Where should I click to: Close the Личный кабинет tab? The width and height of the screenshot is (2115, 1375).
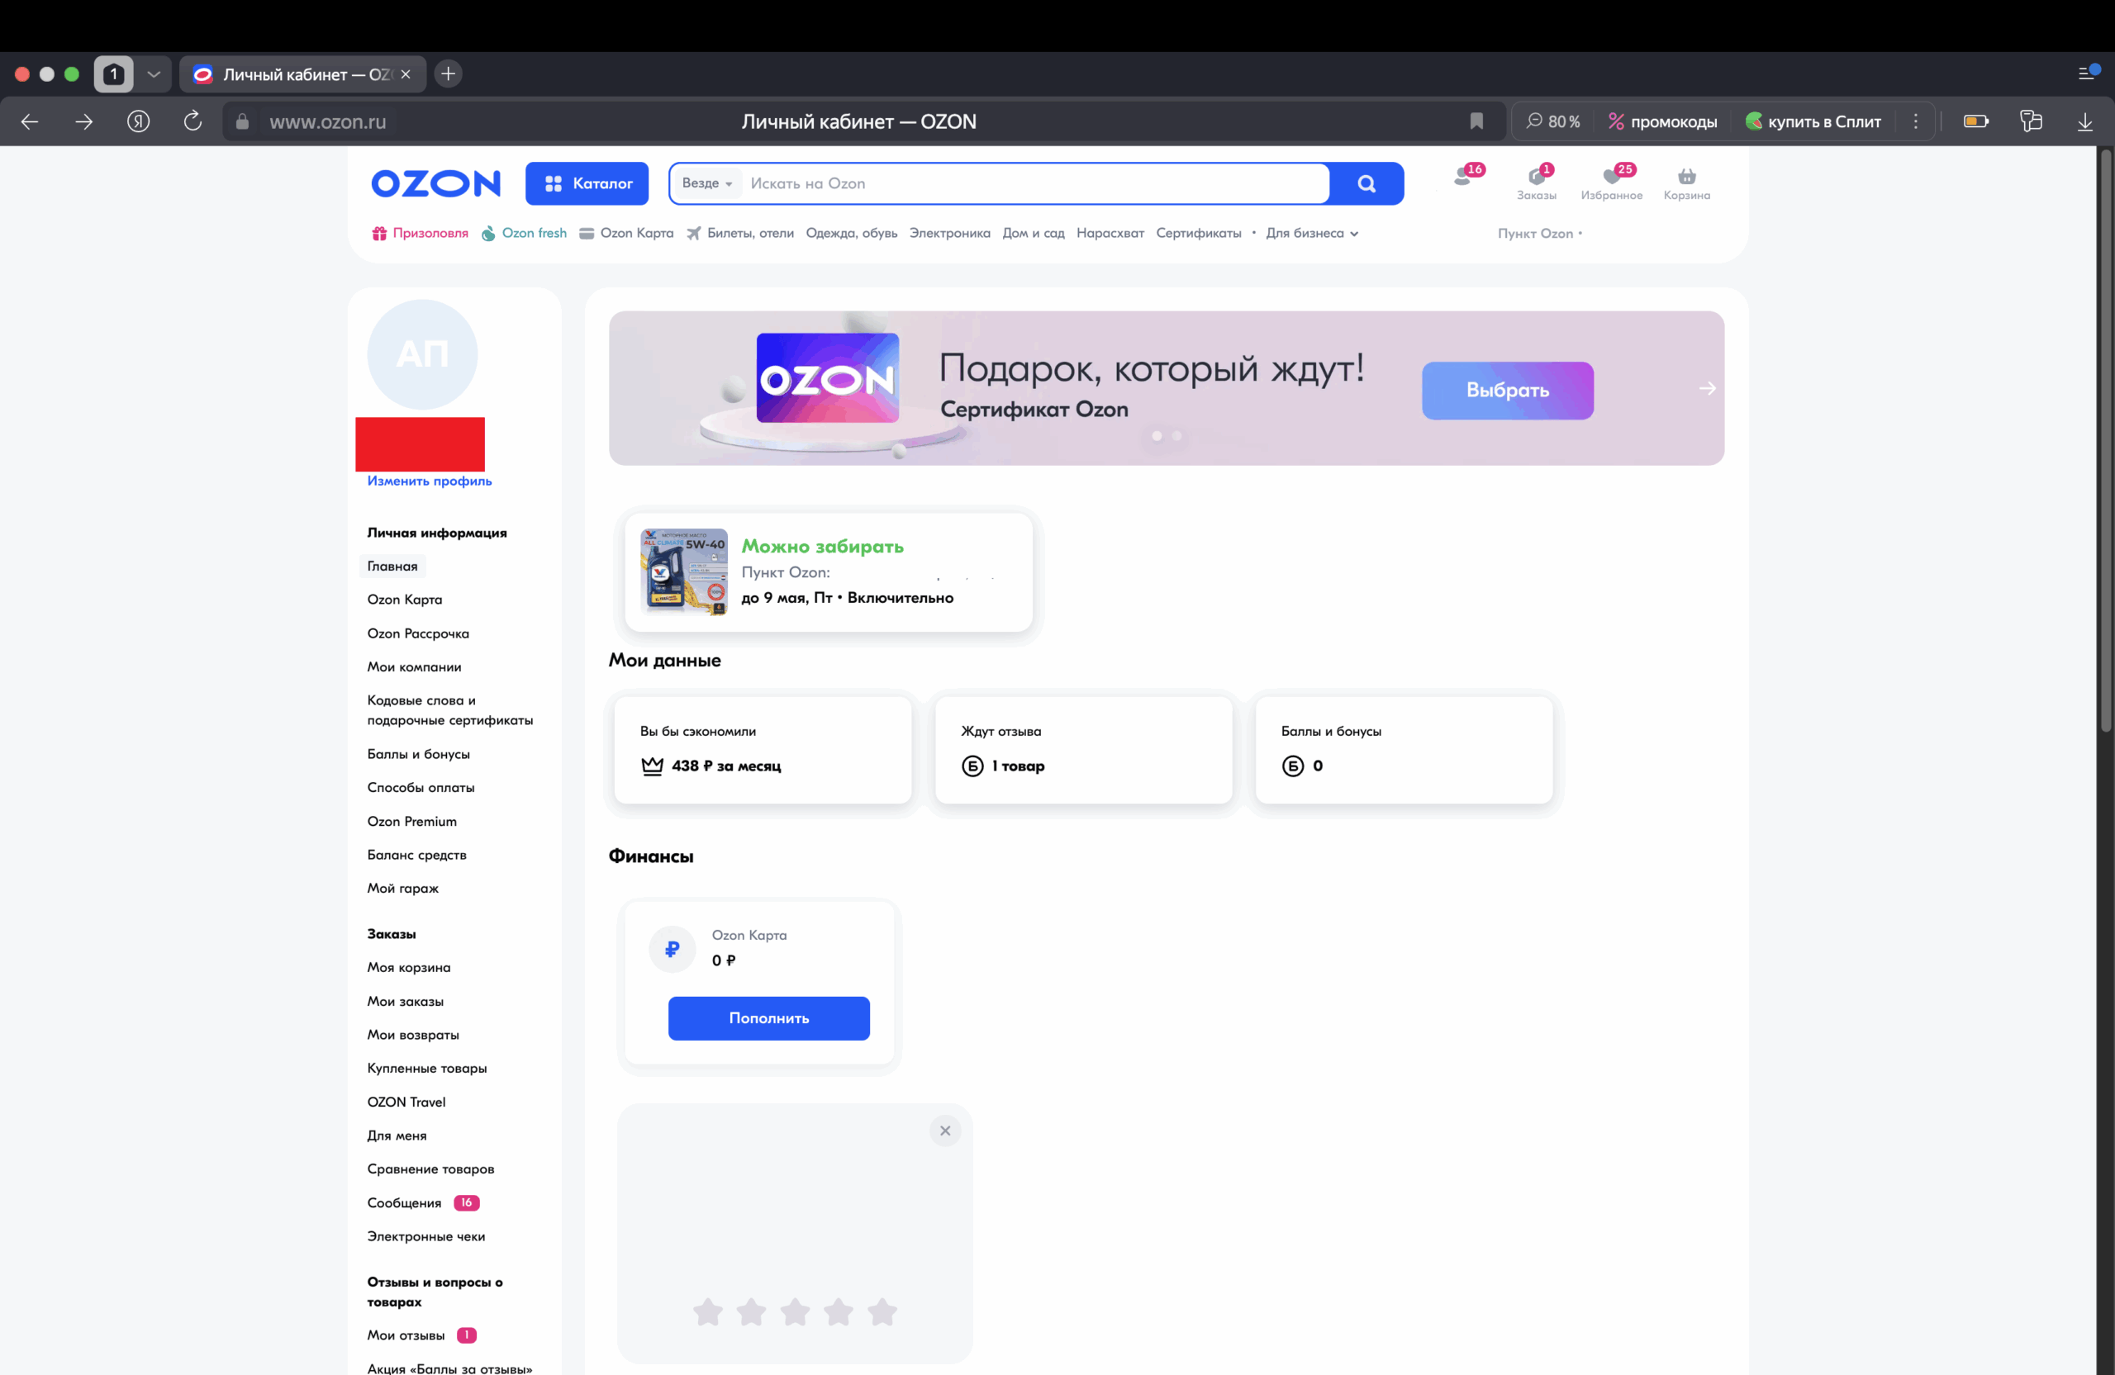(x=406, y=74)
